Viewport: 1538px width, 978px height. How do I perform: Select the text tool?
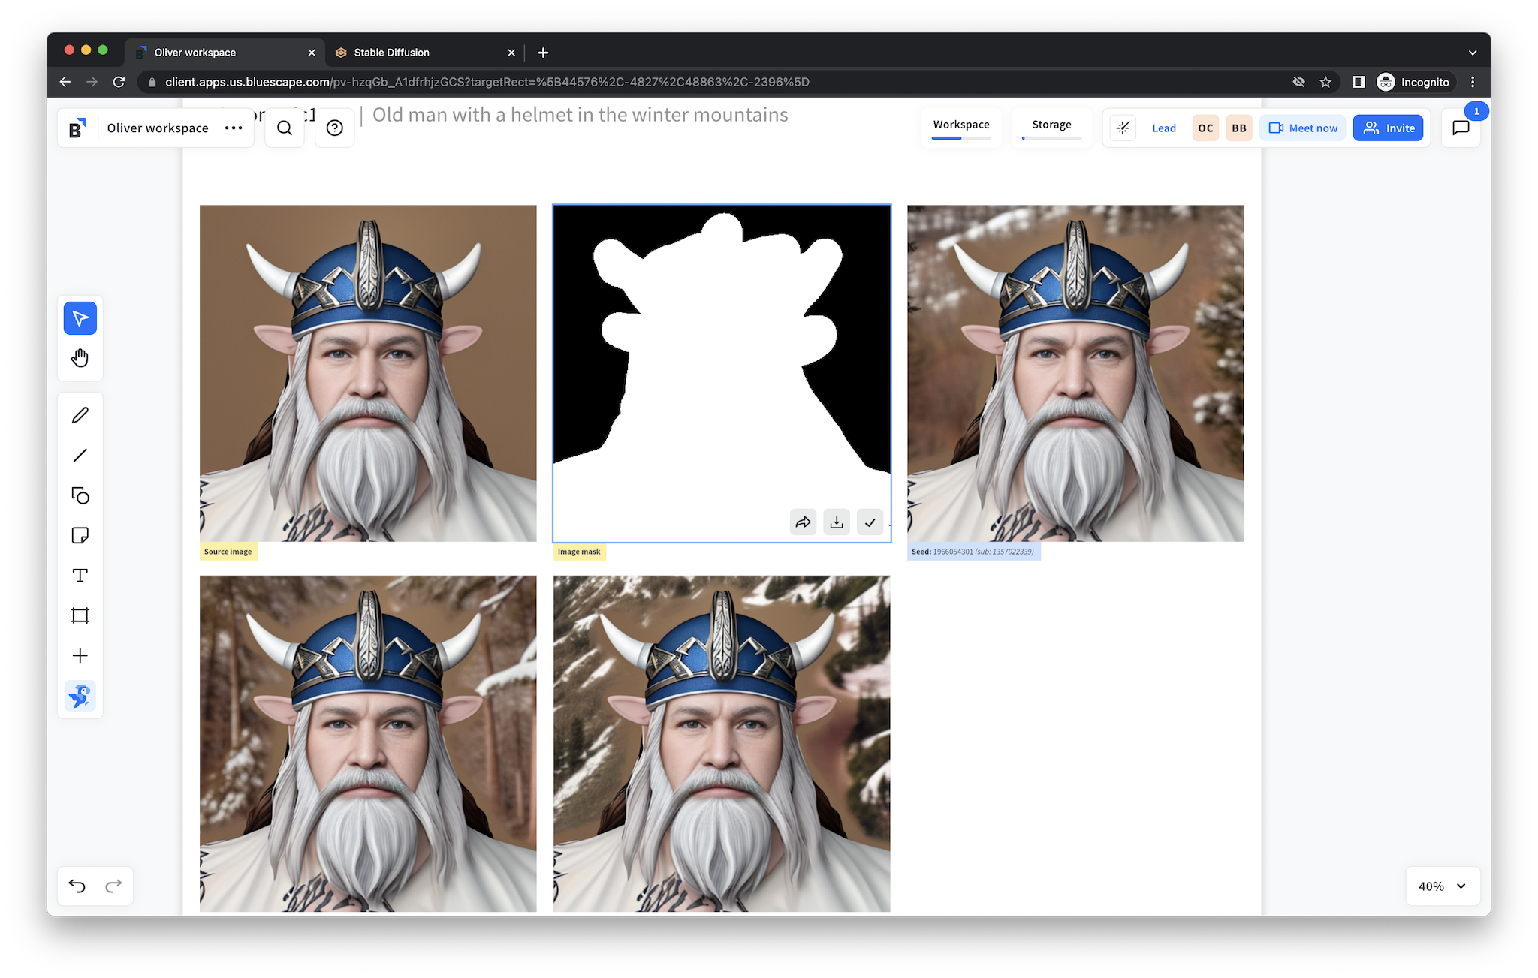[x=80, y=576]
